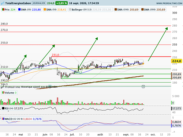The image size is (183, 137).
Task: Click the 'juin' date on time axis
Action: pos(45,134)
